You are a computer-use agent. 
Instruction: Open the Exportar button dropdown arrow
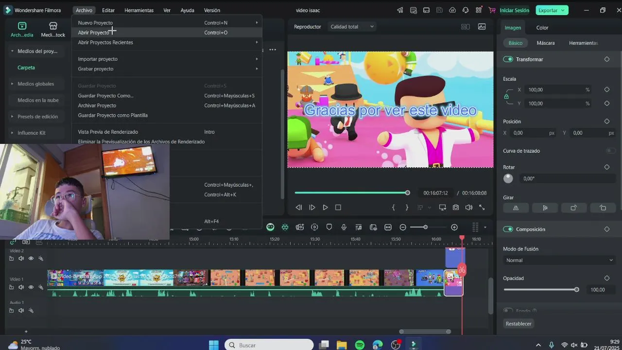coord(563,10)
